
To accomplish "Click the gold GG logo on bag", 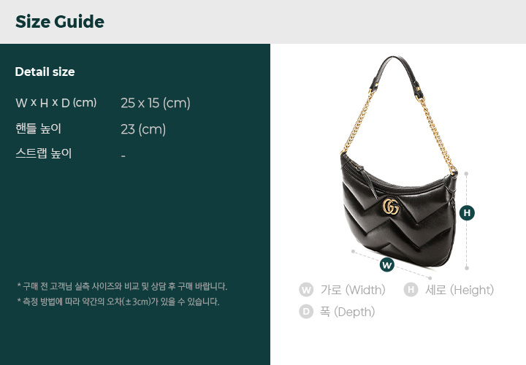I will (391, 207).
